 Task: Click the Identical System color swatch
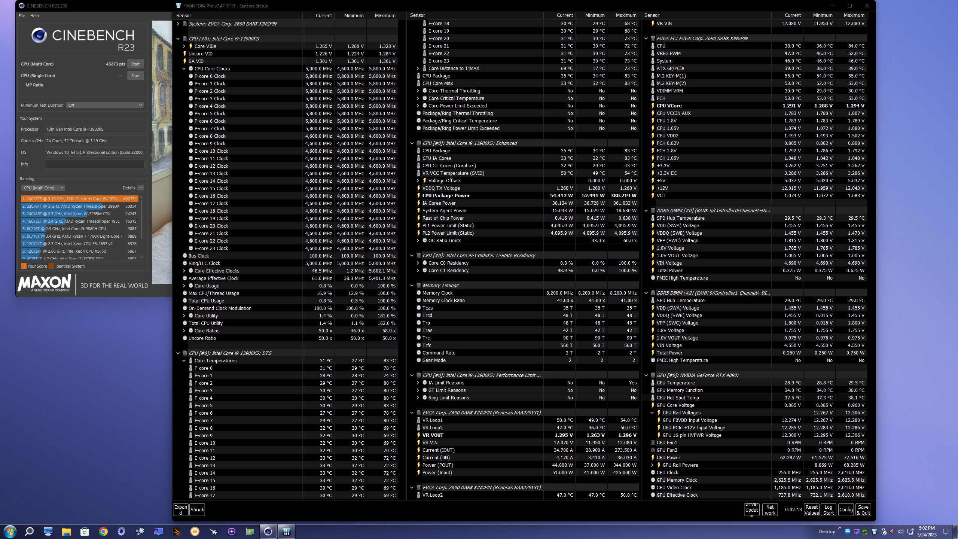(52, 266)
